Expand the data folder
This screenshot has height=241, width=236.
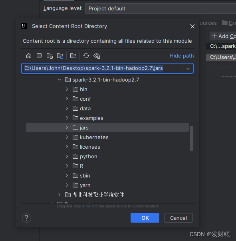click(67, 108)
